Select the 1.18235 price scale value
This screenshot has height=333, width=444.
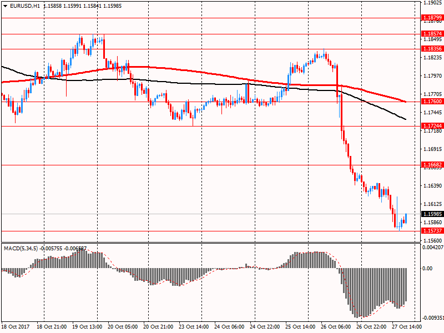click(433, 58)
